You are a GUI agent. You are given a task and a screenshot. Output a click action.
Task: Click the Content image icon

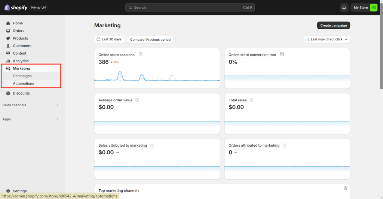(x=8, y=53)
